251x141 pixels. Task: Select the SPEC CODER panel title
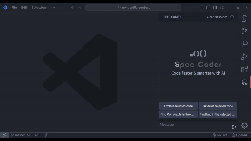(172, 17)
